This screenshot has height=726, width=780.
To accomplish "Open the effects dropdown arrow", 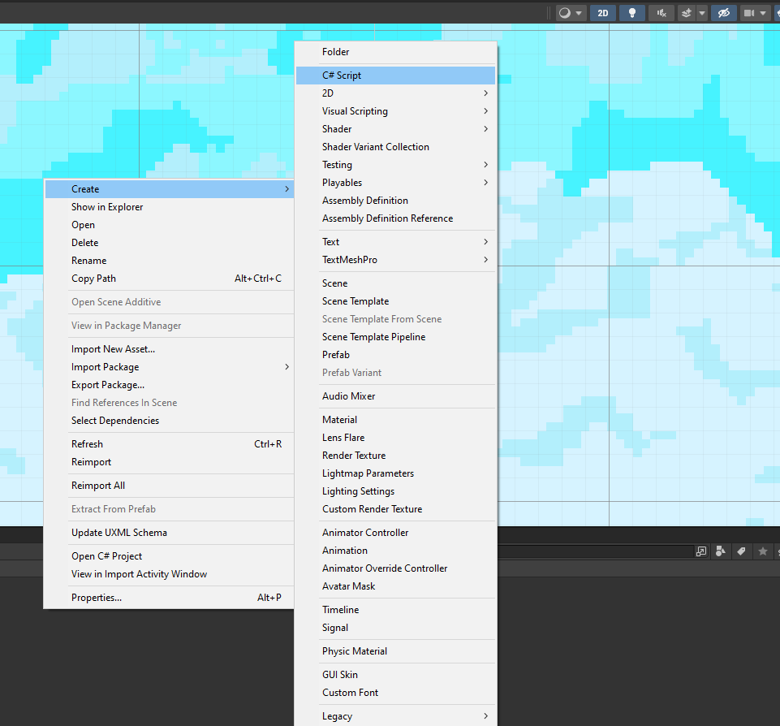I will [x=701, y=13].
